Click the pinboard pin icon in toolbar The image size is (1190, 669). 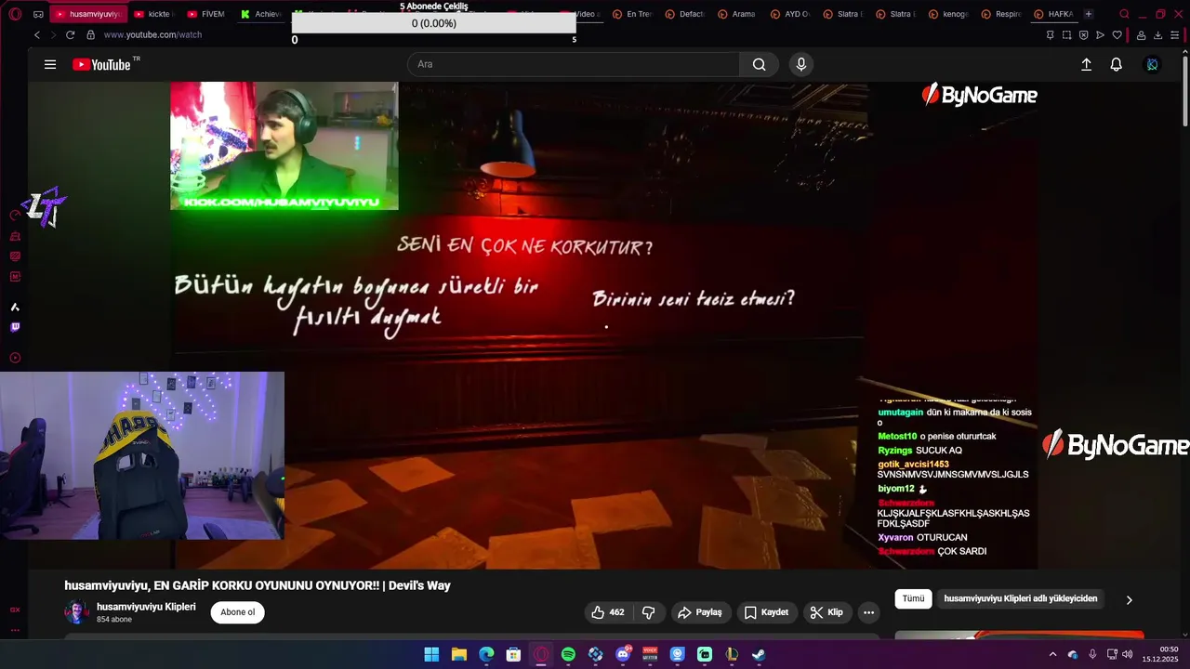(1050, 34)
